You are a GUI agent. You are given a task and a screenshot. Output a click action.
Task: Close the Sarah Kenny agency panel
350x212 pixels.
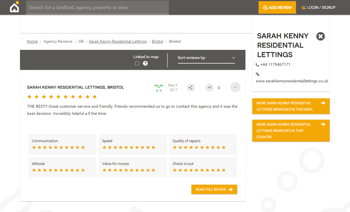pyautogui.click(x=321, y=36)
